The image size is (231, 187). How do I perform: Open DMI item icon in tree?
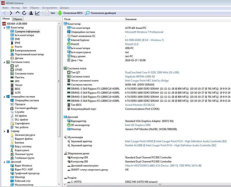click(x=12, y=39)
